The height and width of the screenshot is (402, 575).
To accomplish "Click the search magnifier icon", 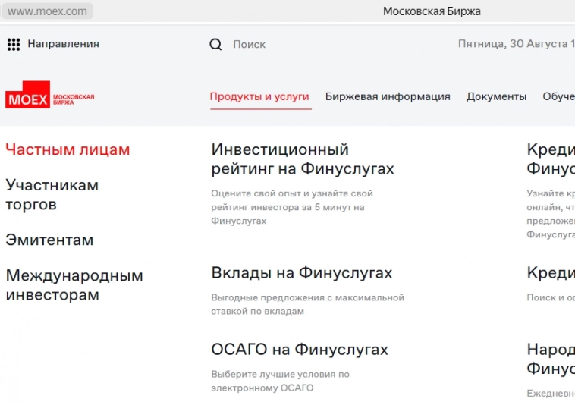I will (x=215, y=45).
